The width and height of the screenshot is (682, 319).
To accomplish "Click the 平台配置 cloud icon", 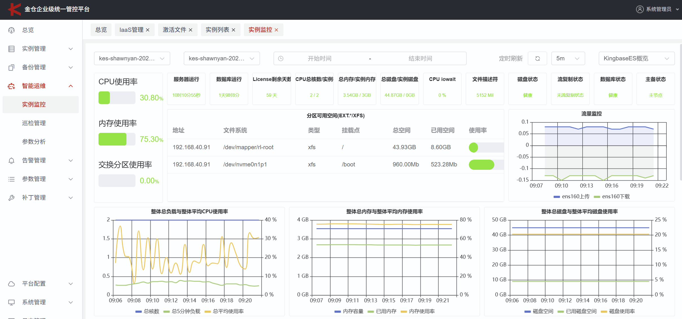I will click(x=11, y=284).
